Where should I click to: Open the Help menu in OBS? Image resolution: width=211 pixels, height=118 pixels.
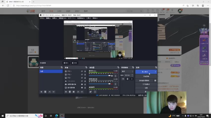pos(95,18)
